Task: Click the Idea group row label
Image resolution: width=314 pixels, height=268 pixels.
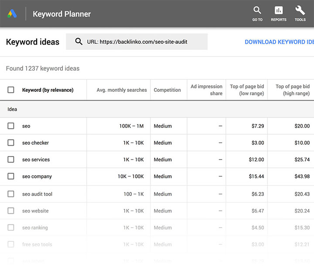Action: point(12,109)
